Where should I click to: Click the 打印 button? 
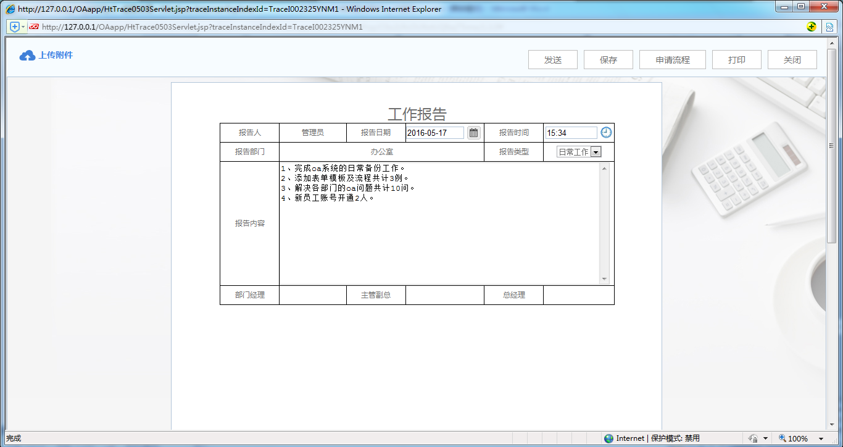(736, 59)
